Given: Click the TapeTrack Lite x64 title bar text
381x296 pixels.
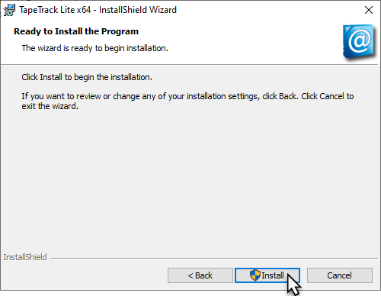Looking at the screenshot, I should (98, 10).
